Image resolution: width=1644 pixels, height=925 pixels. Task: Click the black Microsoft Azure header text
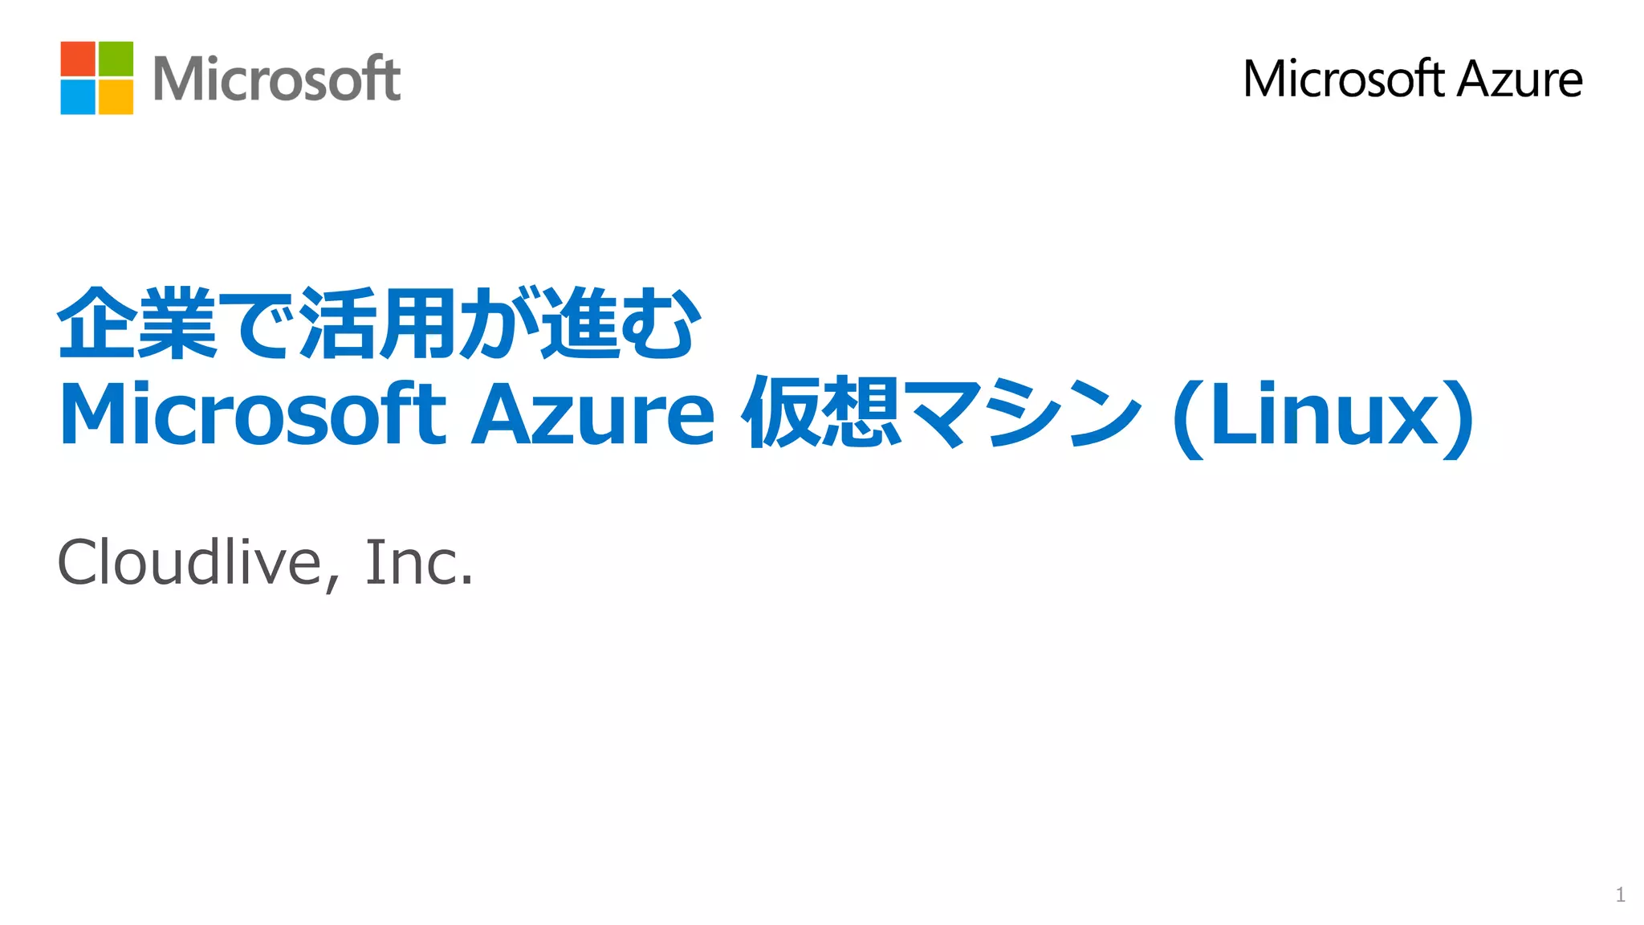tap(1411, 79)
